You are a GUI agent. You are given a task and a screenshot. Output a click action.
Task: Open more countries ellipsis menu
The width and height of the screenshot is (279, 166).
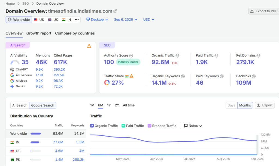click(x=77, y=20)
